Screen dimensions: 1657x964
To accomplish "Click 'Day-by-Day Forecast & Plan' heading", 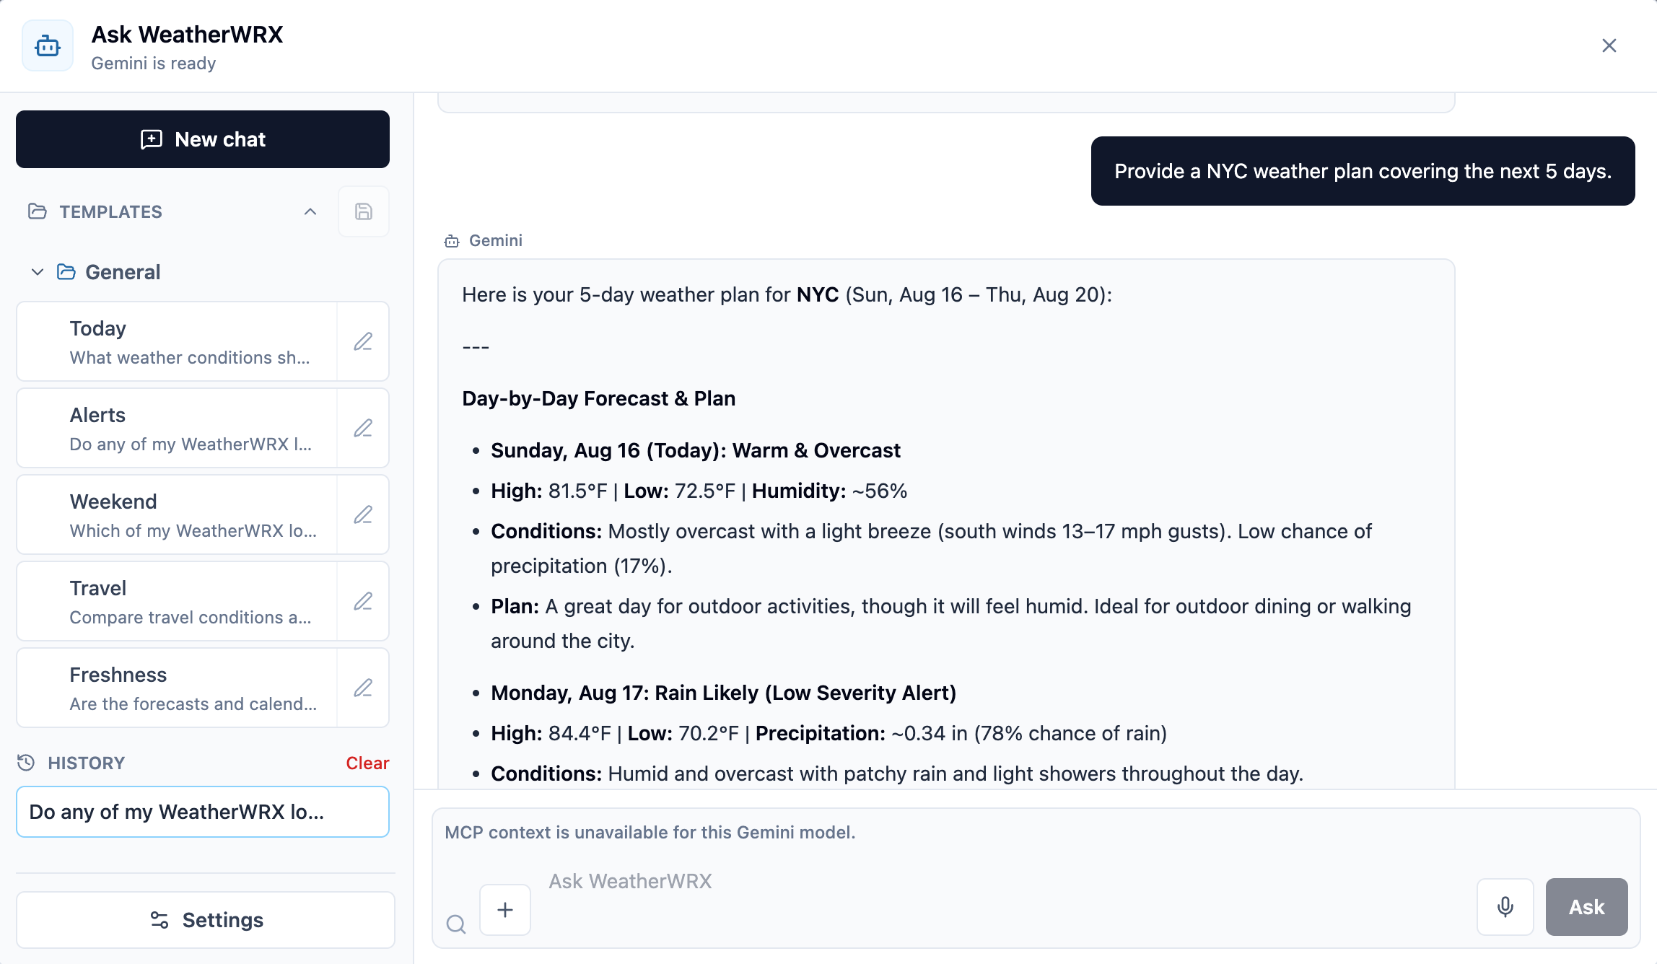I will pos(599,398).
